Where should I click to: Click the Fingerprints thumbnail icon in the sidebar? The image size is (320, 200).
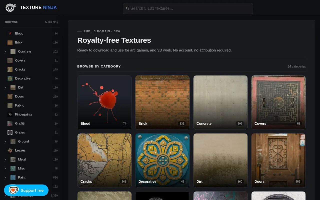pos(10,114)
